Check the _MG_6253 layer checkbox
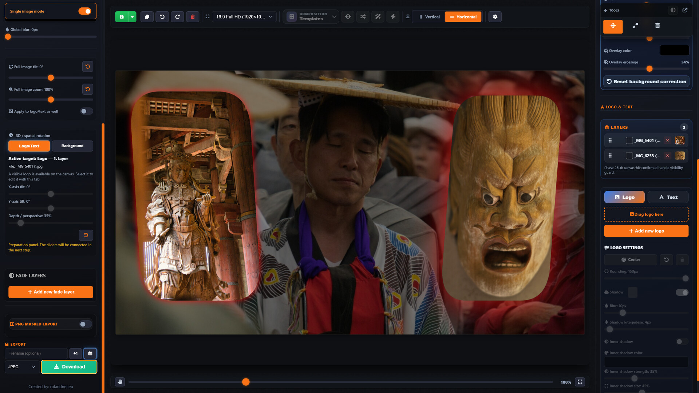 [629, 156]
